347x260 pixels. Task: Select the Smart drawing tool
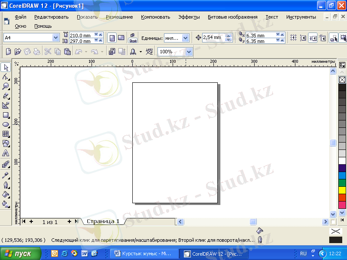coord(6,105)
